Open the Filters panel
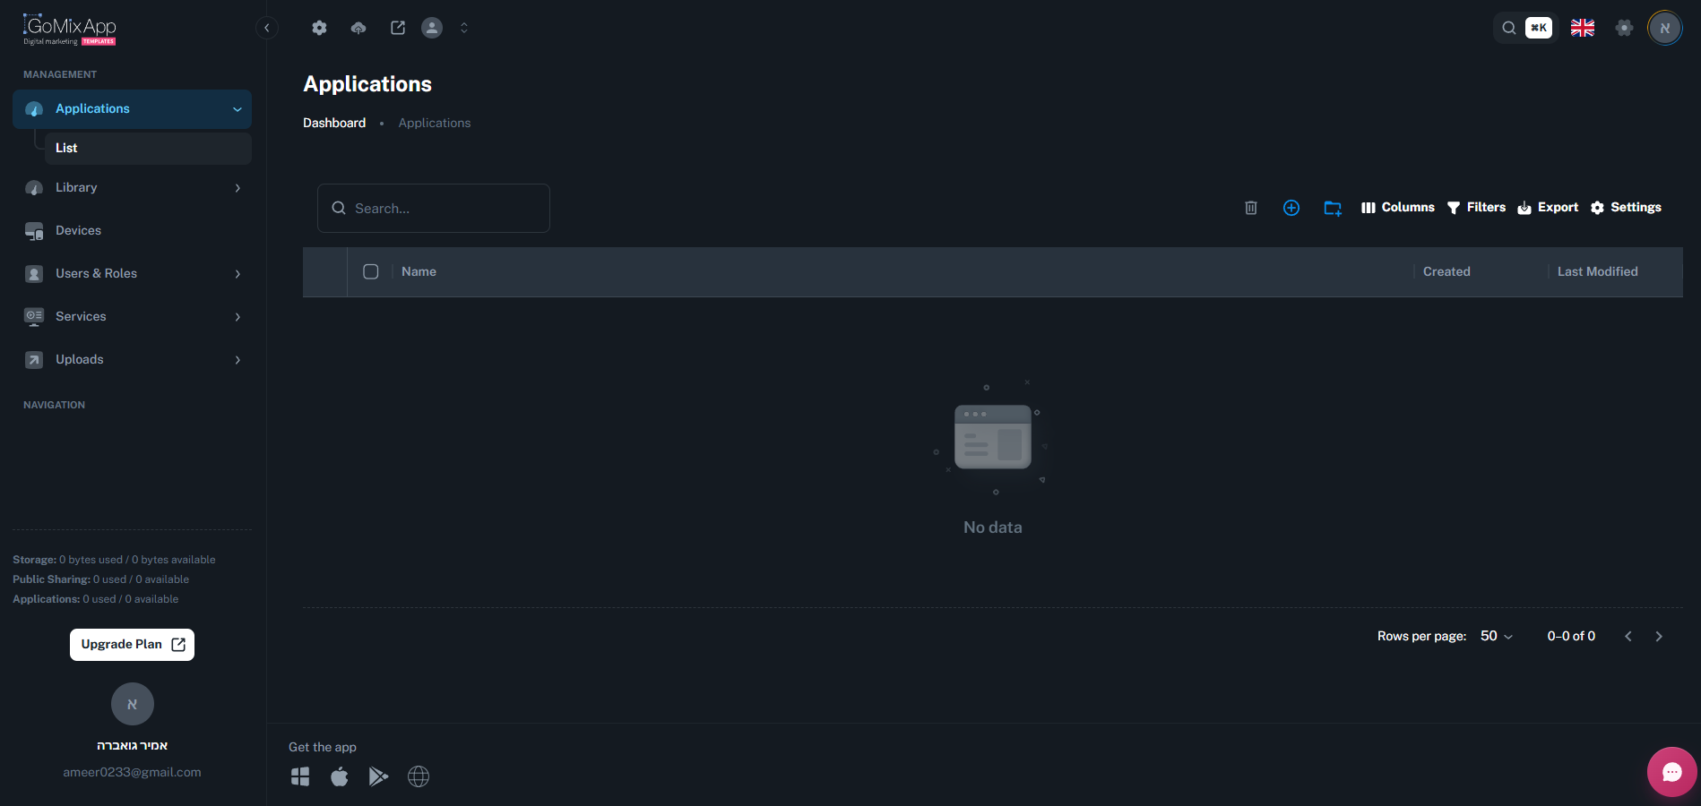 click(x=1476, y=208)
